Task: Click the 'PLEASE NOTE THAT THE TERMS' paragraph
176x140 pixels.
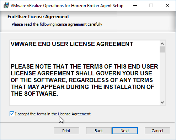Action: [84, 80]
